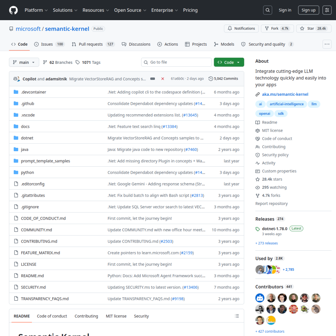Click the link icon beside aka.ms/semantic-kernel
Image resolution: width=336 pixels, height=336 pixels.
257,94
